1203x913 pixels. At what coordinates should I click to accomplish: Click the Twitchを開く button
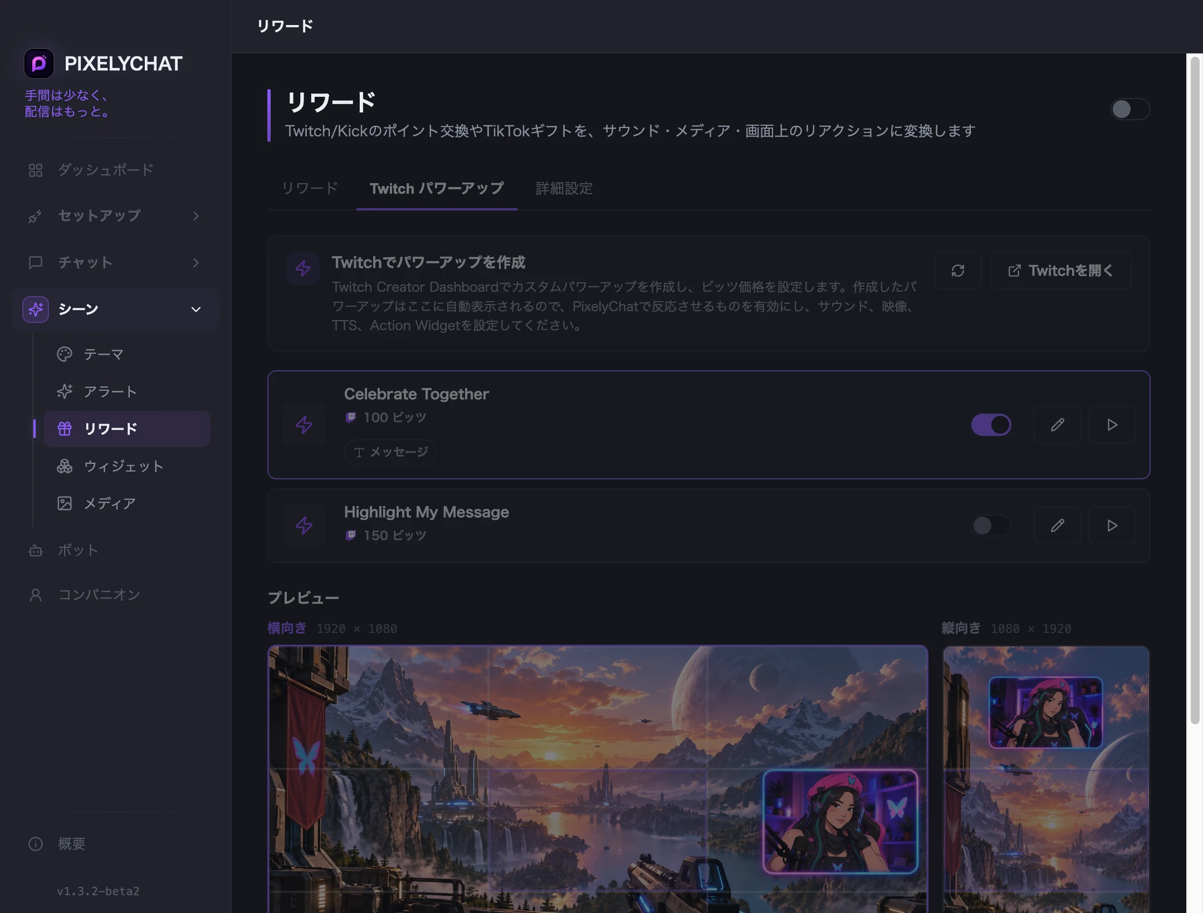tap(1061, 271)
